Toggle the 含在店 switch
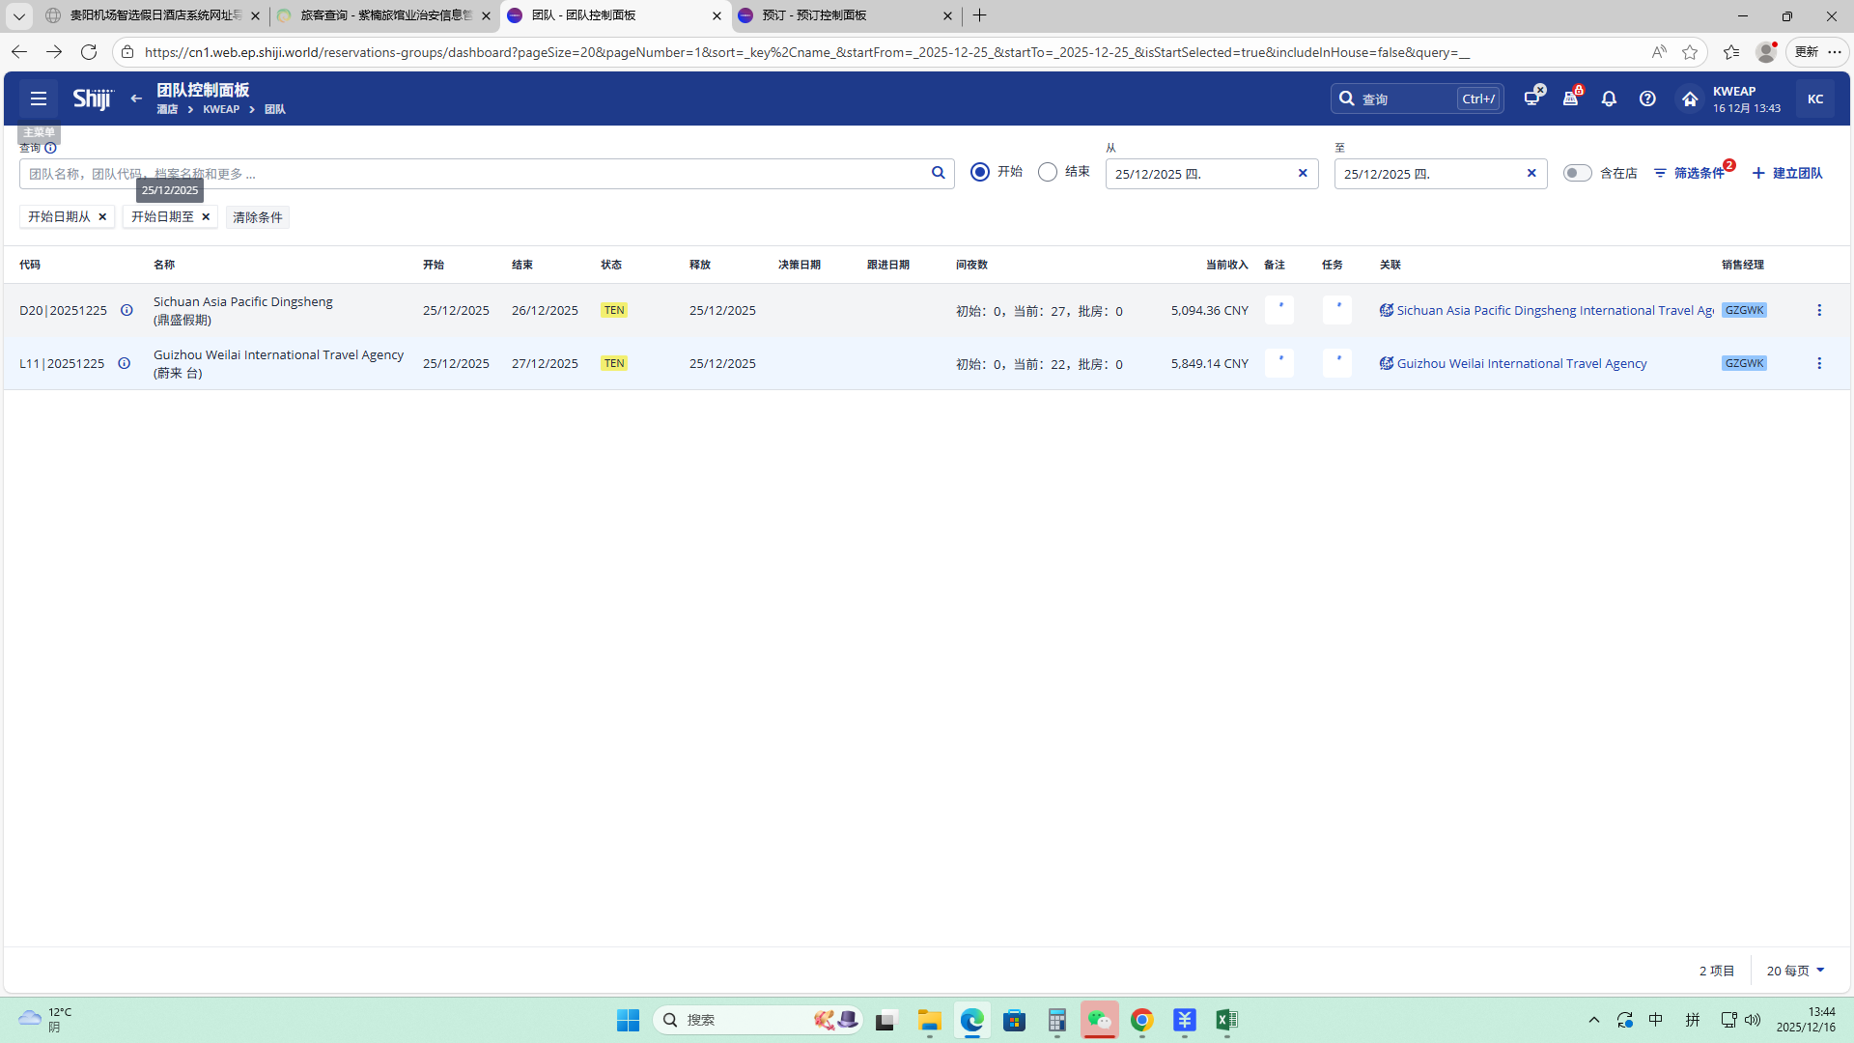This screenshot has width=1854, height=1043. coord(1577,173)
